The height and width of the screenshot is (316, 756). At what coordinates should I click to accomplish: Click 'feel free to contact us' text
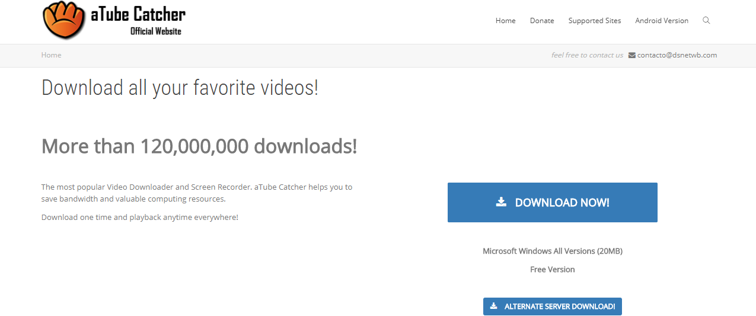click(587, 55)
